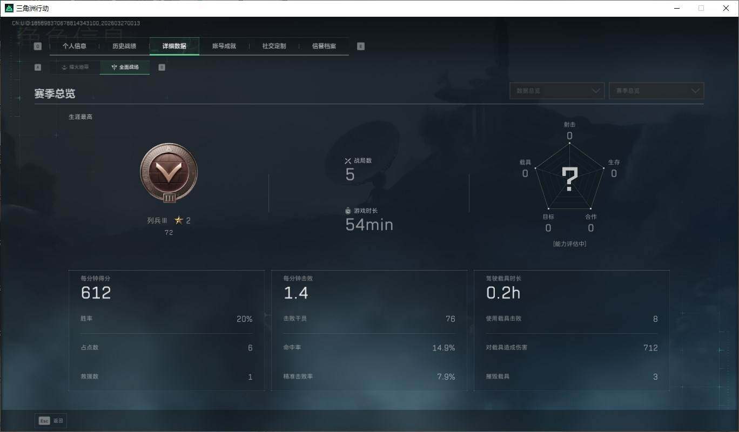
Task: Click the radar chart pentagon
Action: 569,177
